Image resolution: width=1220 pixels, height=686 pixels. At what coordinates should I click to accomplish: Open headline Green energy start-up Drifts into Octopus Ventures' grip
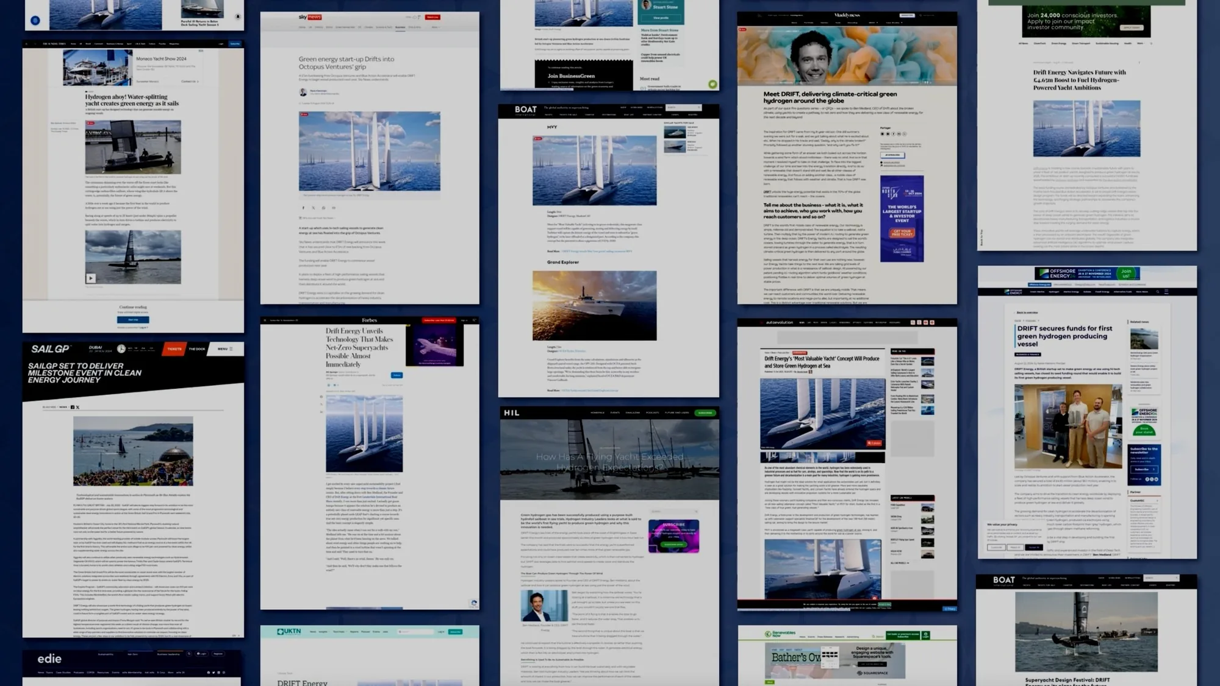pyautogui.click(x=346, y=63)
